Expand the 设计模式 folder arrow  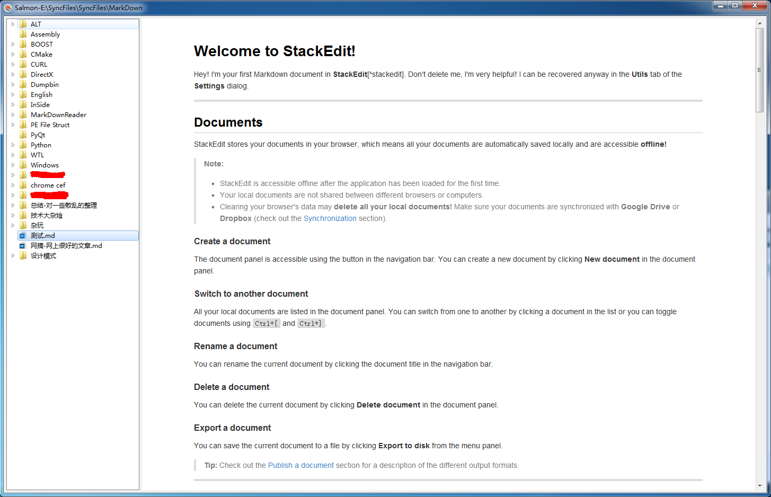pos(13,255)
